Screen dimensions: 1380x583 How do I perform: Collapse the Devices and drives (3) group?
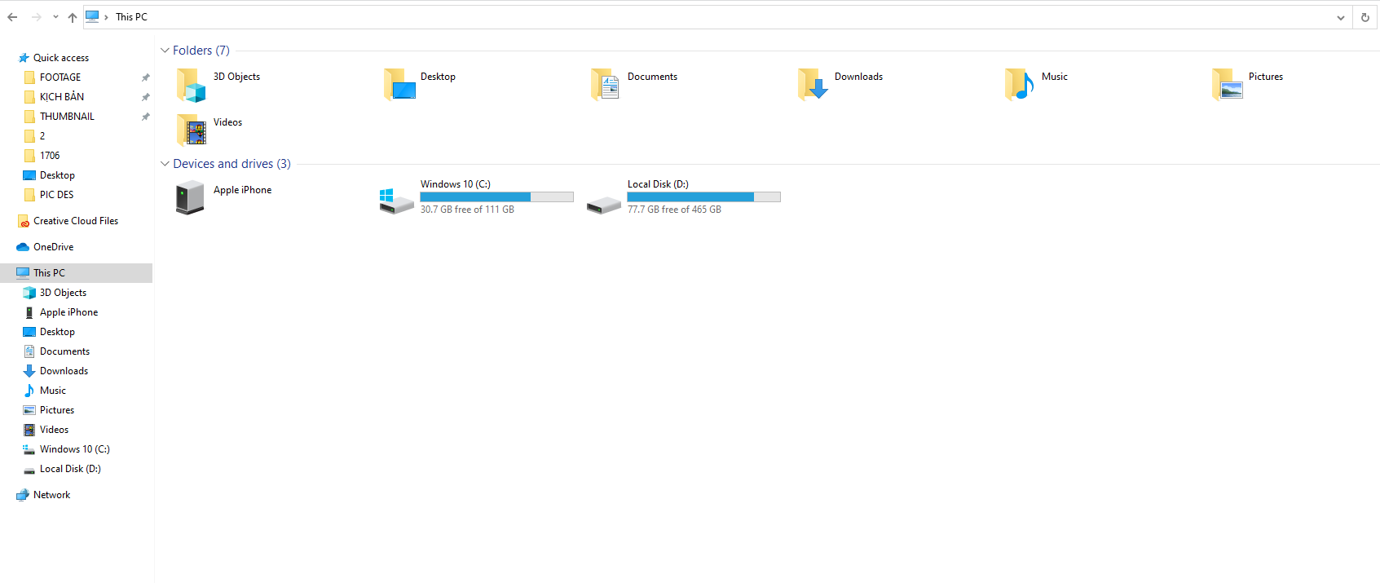tap(165, 164)
